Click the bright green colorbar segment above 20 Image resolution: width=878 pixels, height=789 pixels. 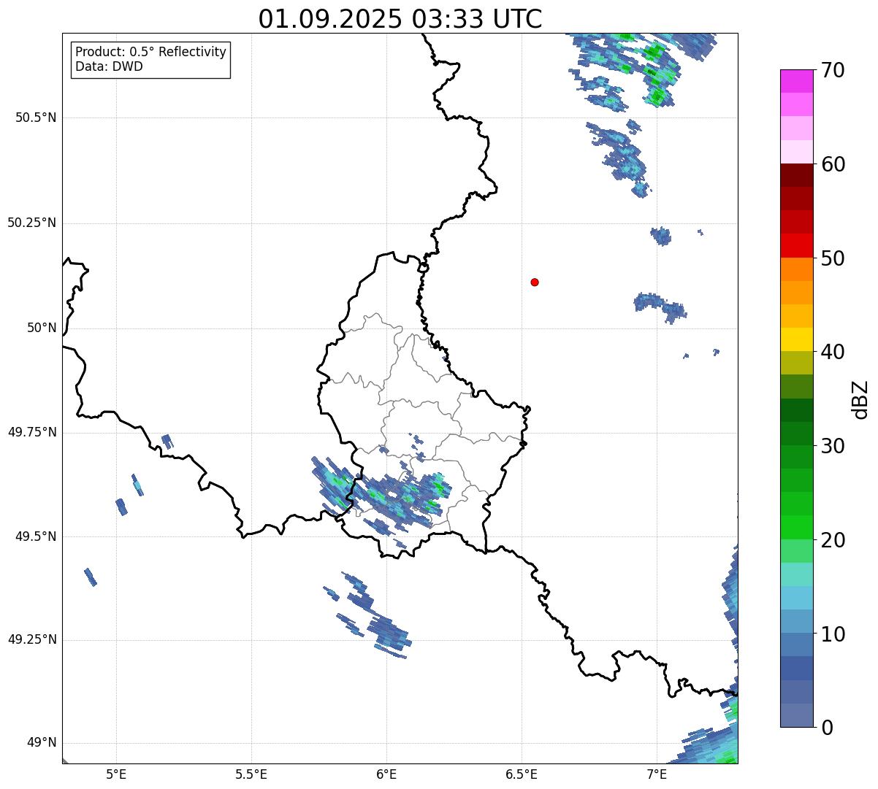tap(796, 528)
